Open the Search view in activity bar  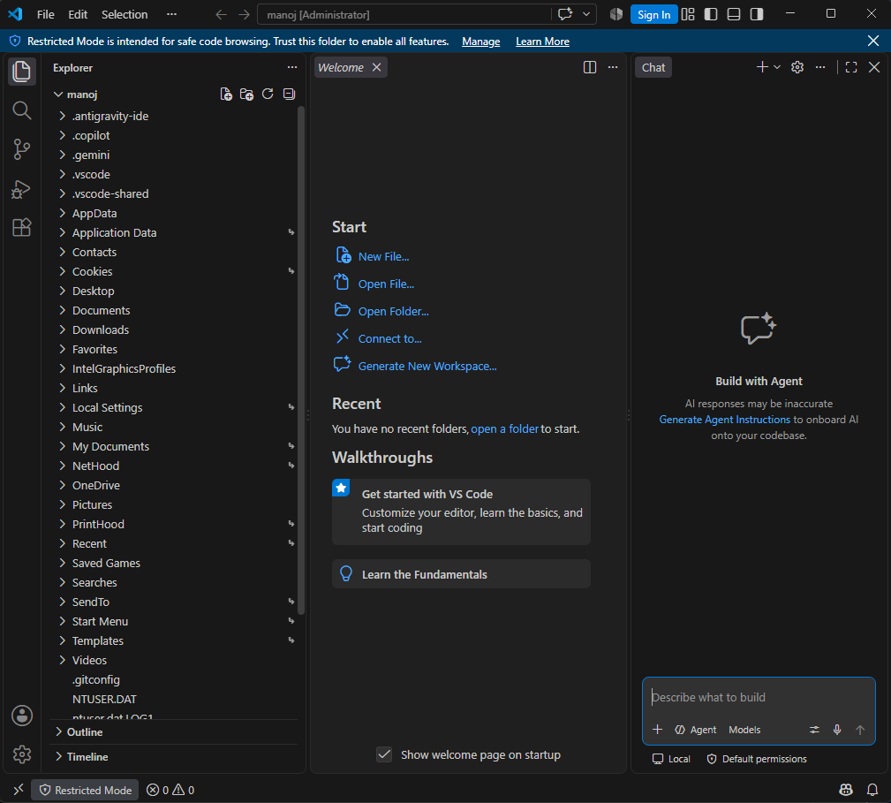coord(21,110)
